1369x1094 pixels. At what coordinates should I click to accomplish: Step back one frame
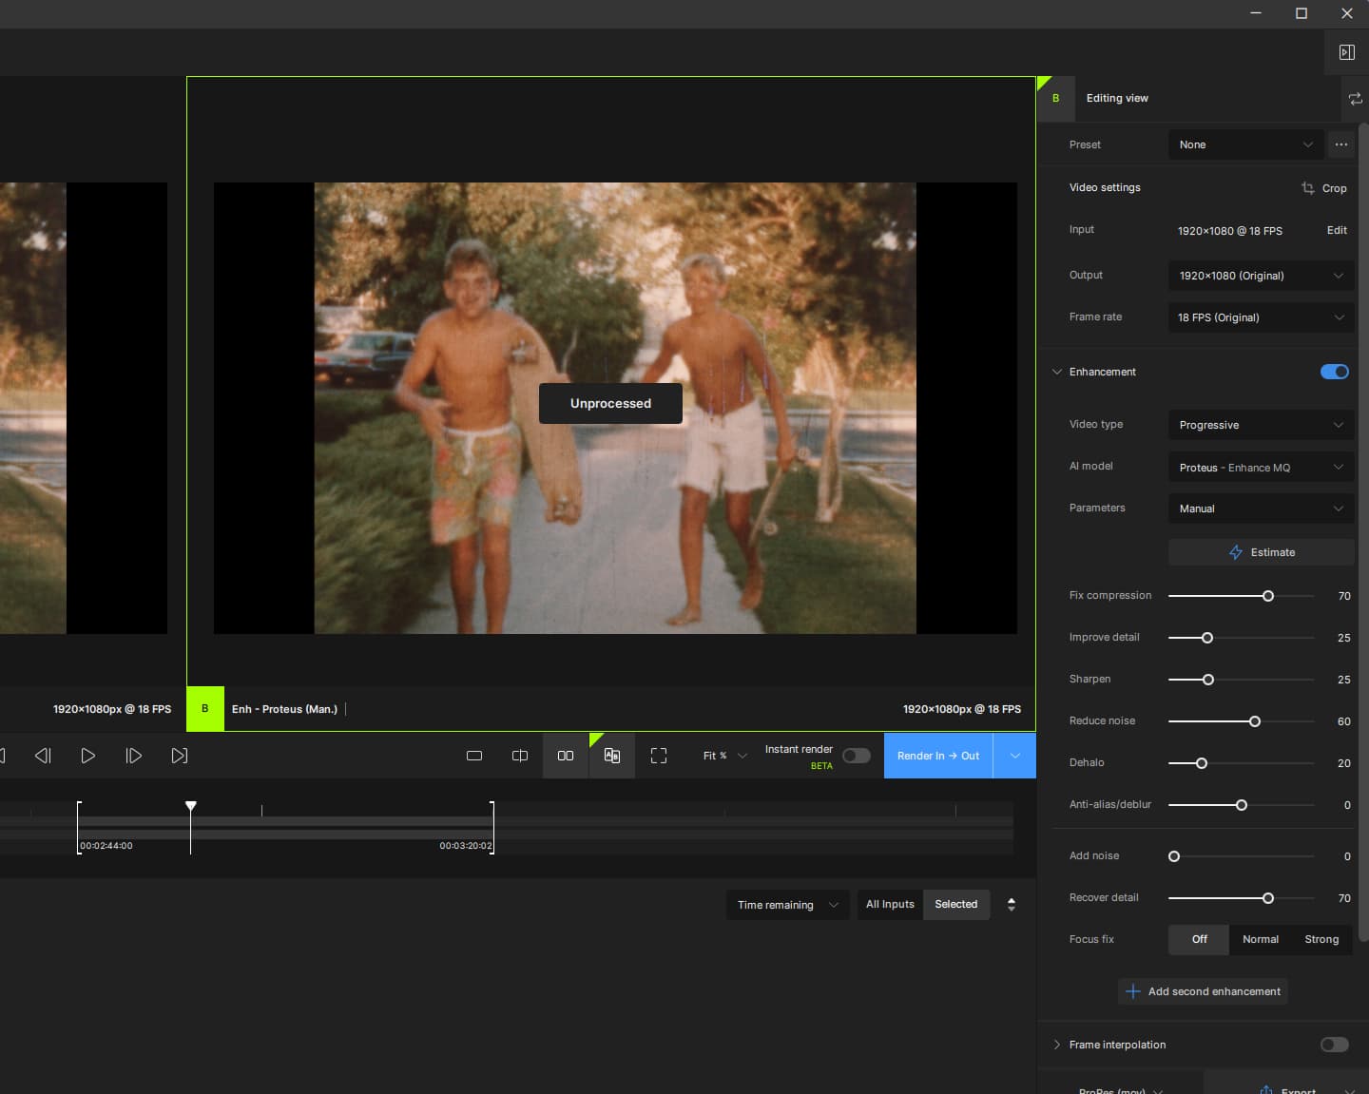coord(43,756)
